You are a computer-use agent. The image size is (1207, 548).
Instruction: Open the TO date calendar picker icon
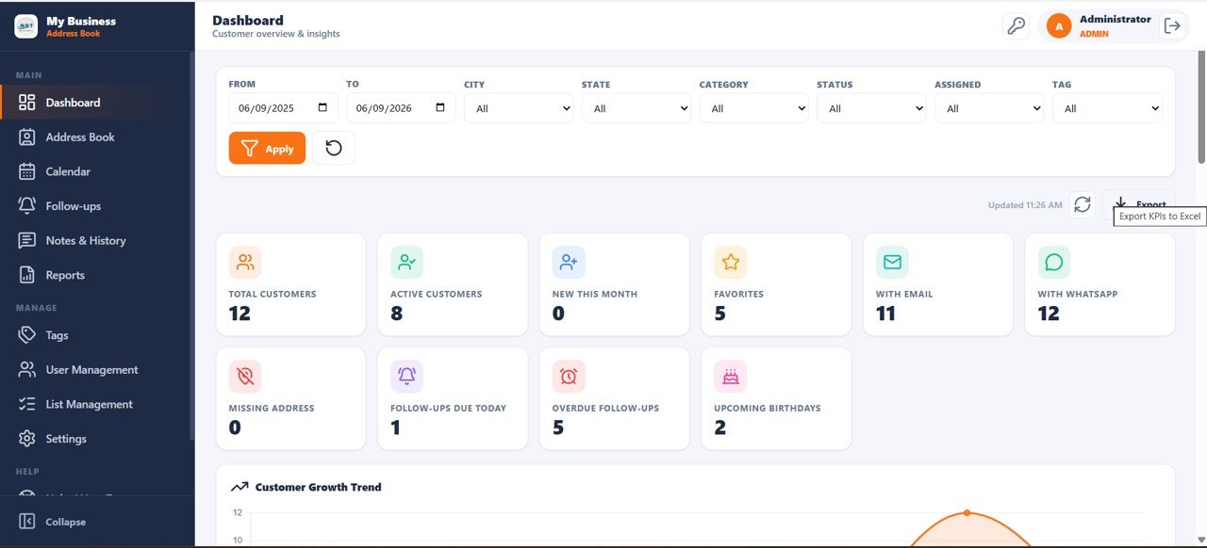pyautogui.click(x=440, y=107)
